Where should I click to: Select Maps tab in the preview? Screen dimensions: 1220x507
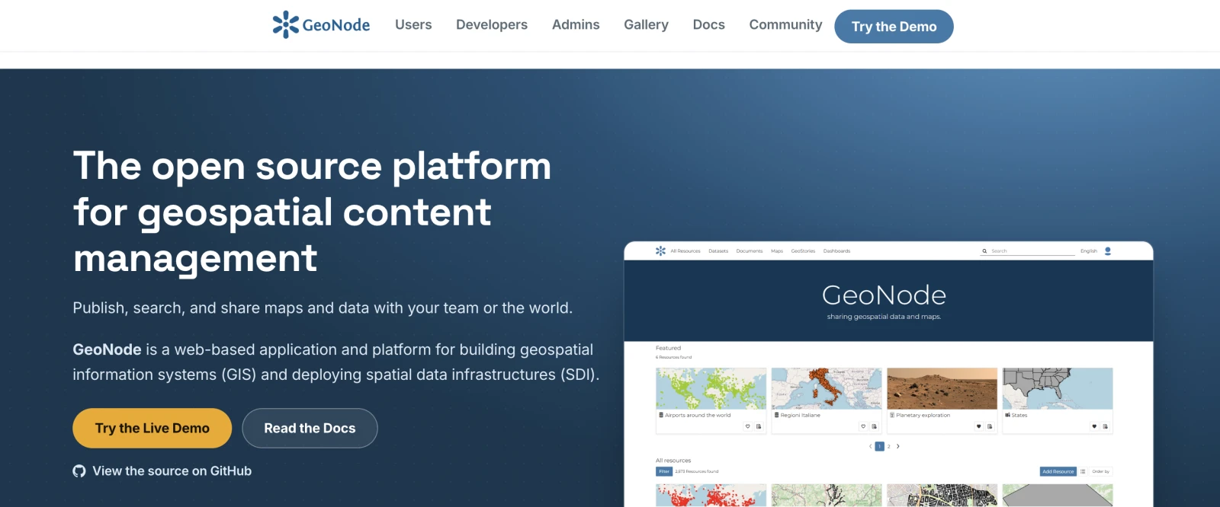[777, 251]
